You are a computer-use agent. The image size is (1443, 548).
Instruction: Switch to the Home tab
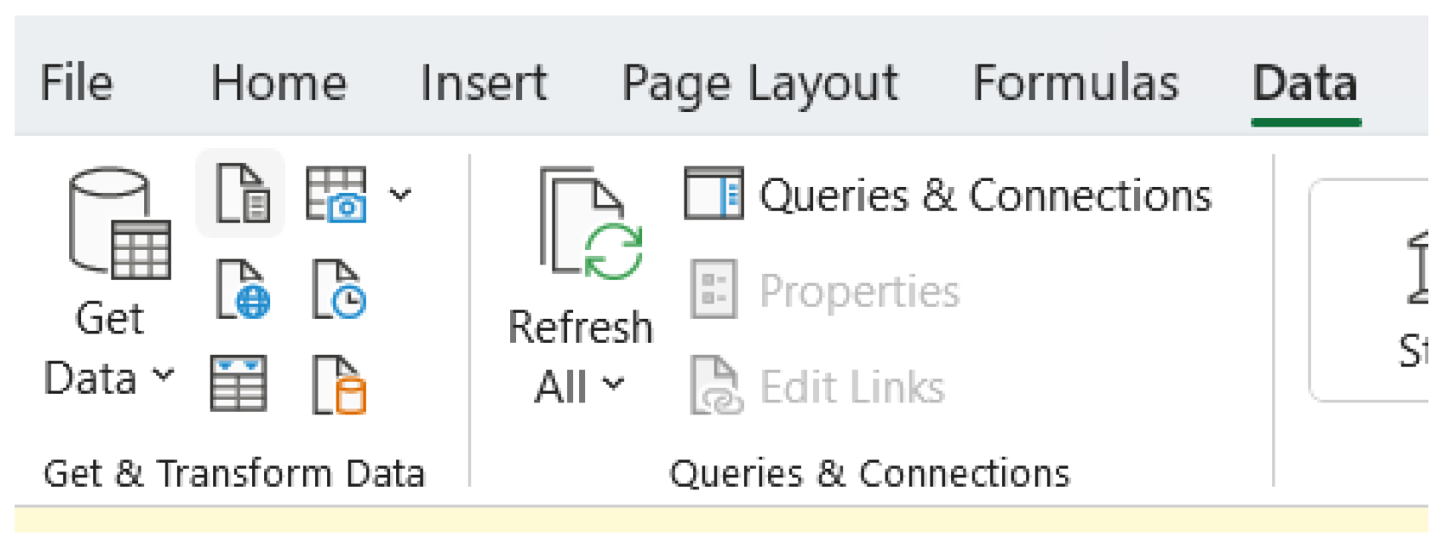point(279,84)
